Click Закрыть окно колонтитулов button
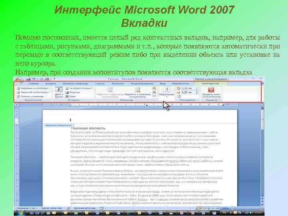Viewport: 288px width, 216px height. 211,92
